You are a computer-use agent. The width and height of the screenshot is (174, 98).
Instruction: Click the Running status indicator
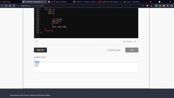(127, 42)
